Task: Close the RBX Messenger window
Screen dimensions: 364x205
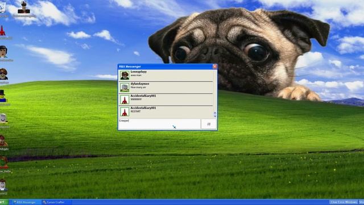Action: 215,67
